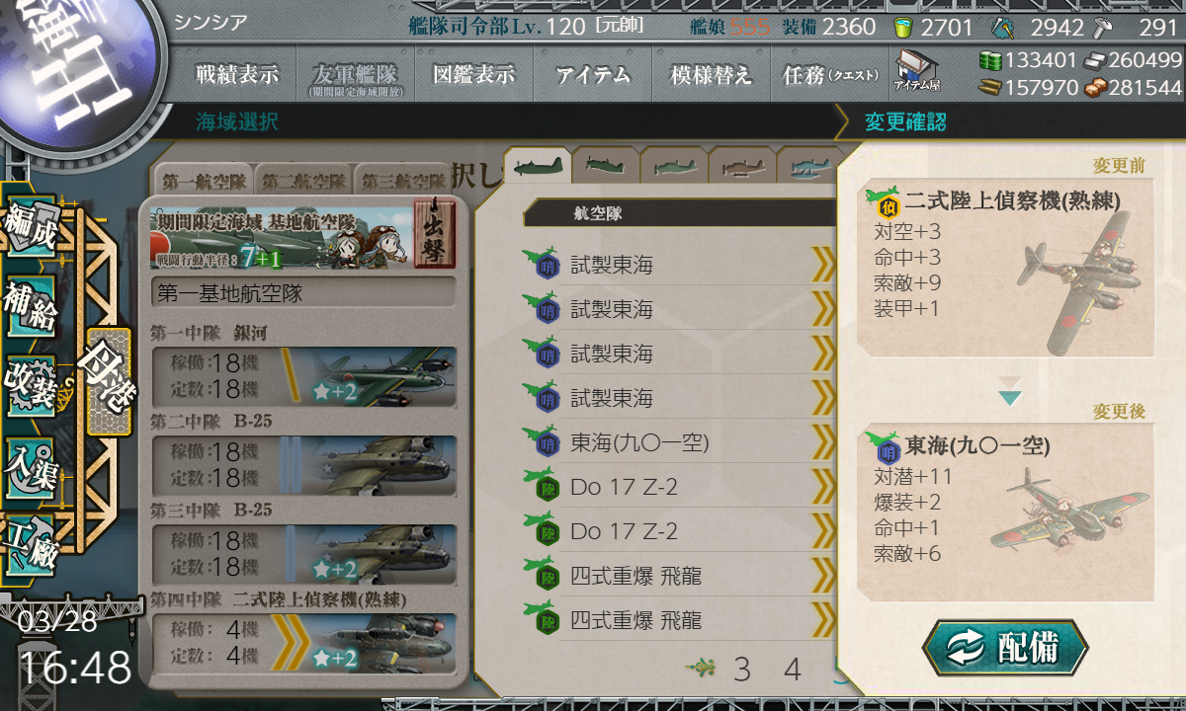Open the 補給 (Supply) side menu icon
Viewport: 1186px width, 711px height.
point(32,307)
